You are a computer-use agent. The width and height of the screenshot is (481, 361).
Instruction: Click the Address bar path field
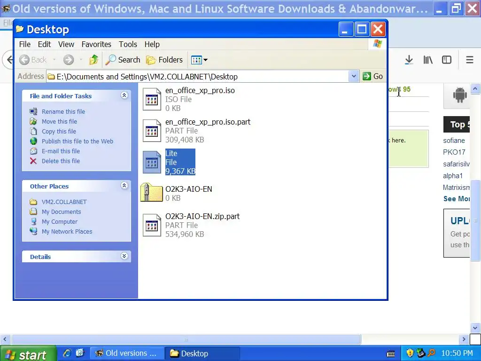198,77
